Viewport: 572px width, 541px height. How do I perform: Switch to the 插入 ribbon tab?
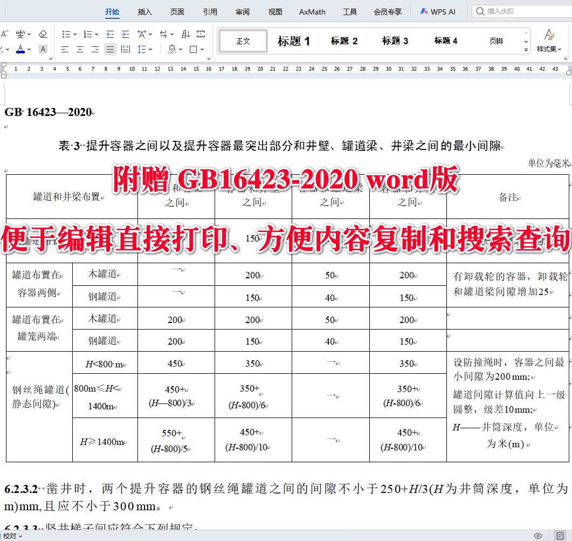click(144, 11)
